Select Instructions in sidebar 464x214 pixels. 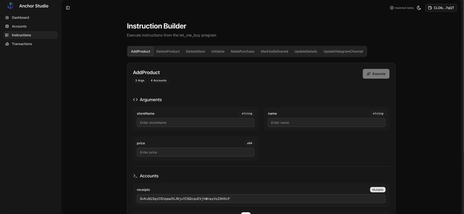click(x=31, y=35)
